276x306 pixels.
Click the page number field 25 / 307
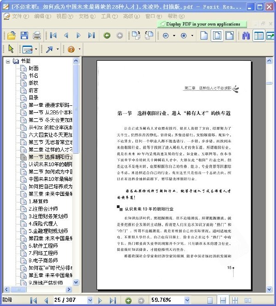pyautogui.click(x=70, y=300)
